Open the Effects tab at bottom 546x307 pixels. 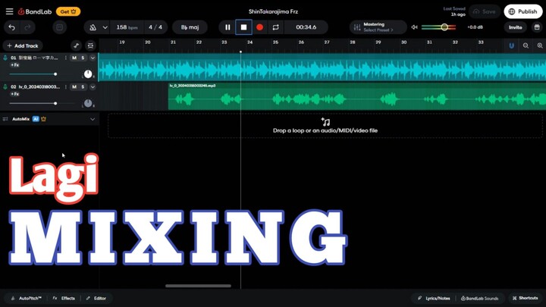click(64, 298)
